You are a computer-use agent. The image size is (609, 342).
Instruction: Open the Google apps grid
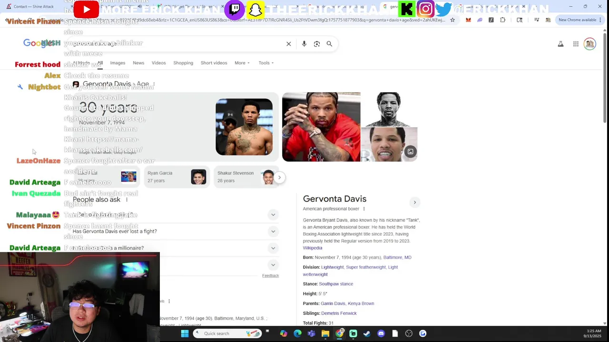(x=576, y=44)
